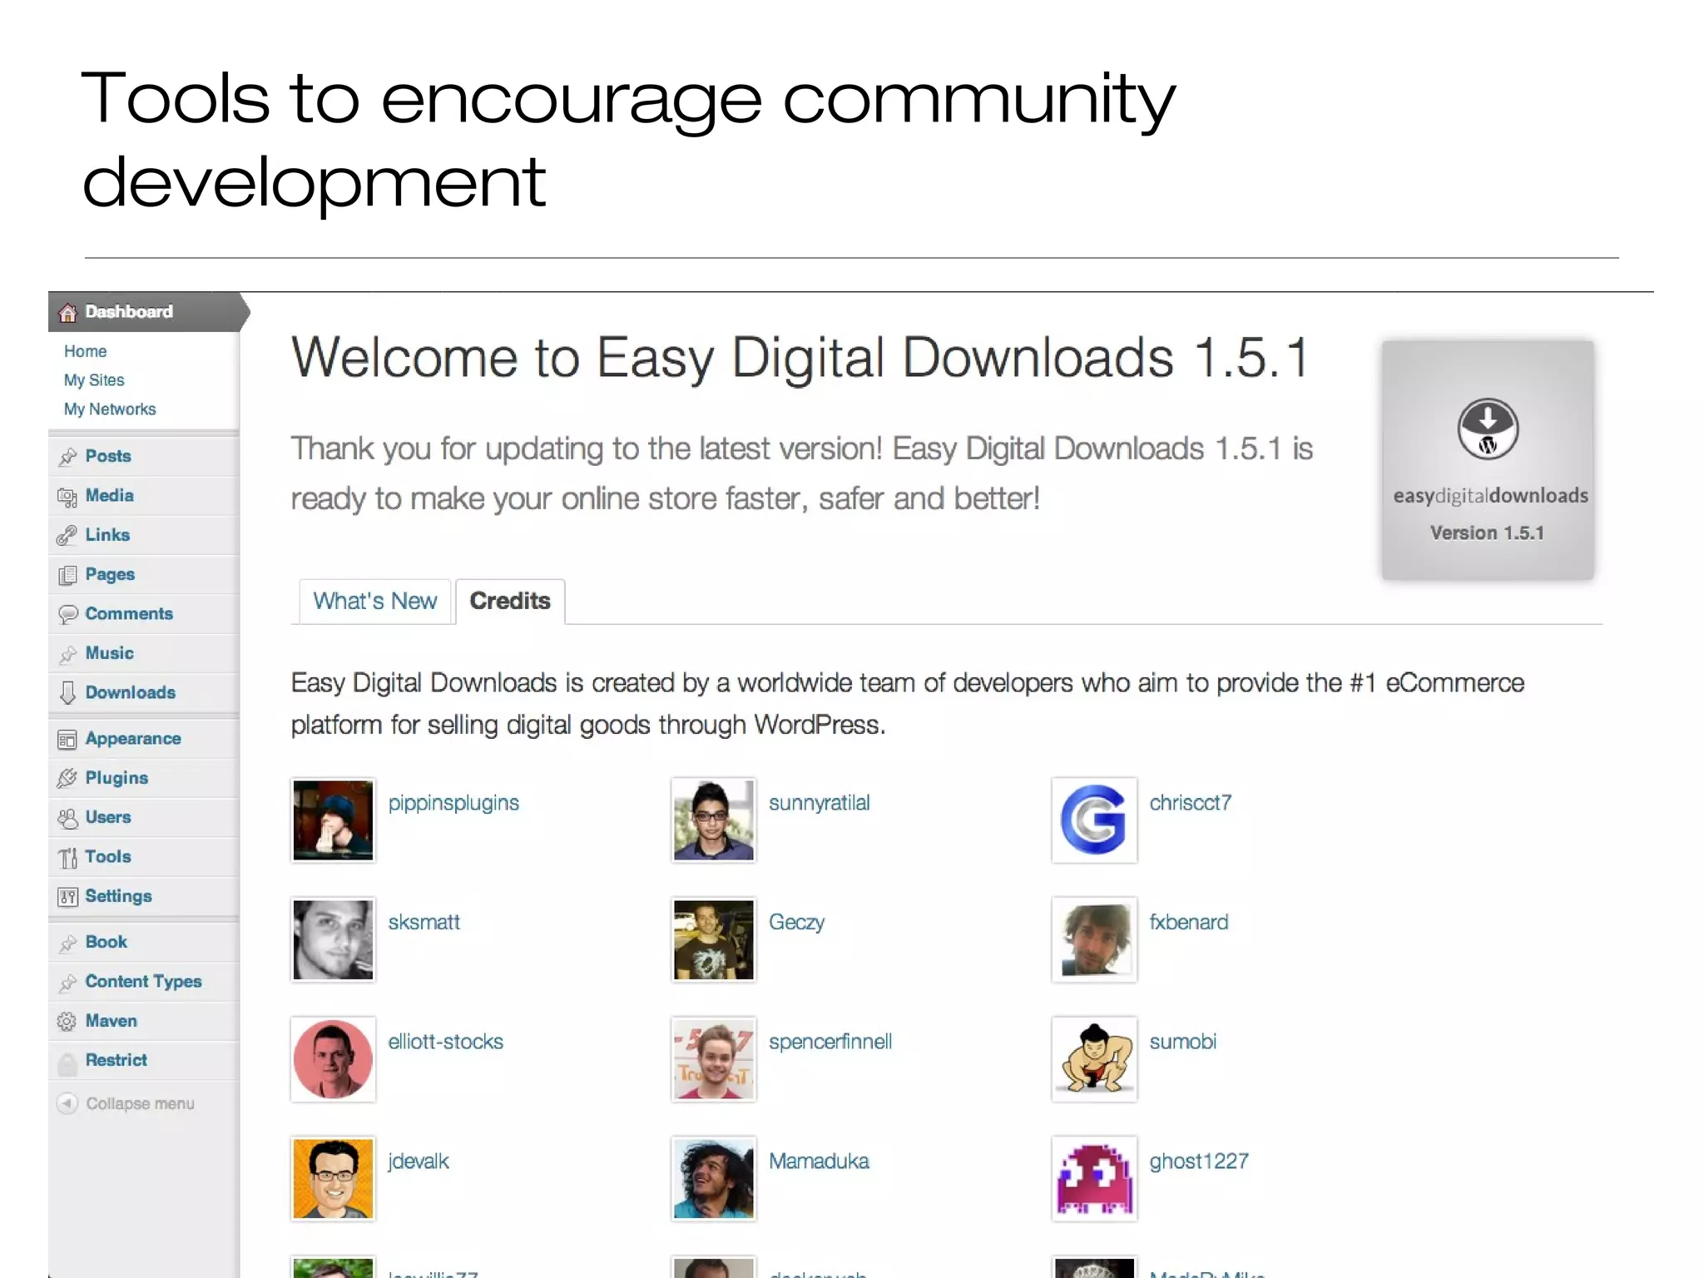Click the Pages document icon

point(67,575)
